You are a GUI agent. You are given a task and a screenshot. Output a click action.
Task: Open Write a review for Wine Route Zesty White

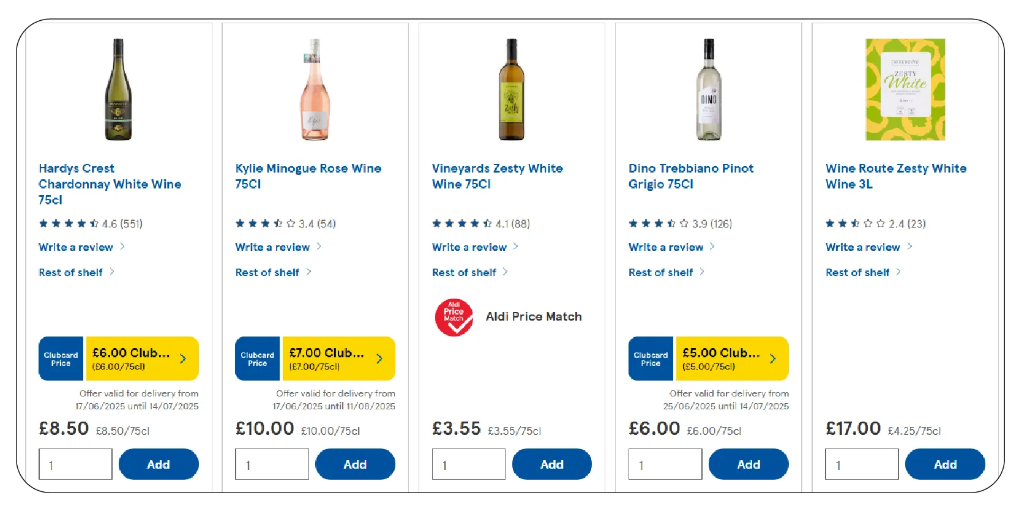(x=862, y=247)
